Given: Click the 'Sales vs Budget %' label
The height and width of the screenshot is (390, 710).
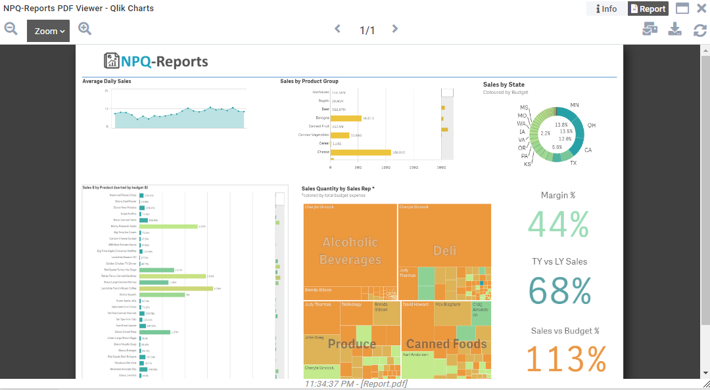Looking at the screenshot, I should tap(565, 331).
